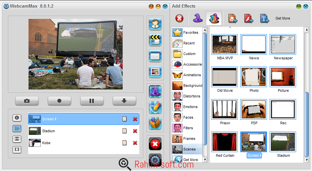Apply the Newspaper scene thumbnail

pyautogui.click(x=283, y=44)
